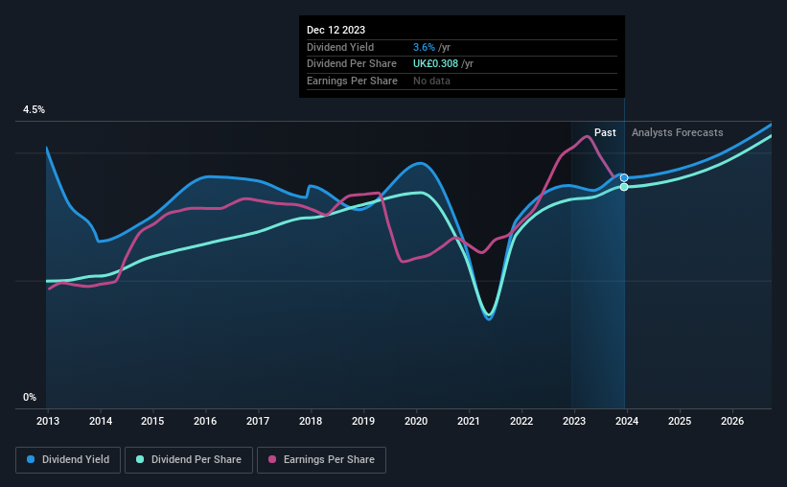This screenshot has width=787, height=487.
Task: Select the 'Analysts Forecasts' label
Action: click(x=677, y=132)
